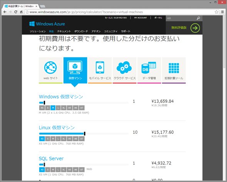Select A5 size for Windows 仮想マシン
This screenshot has width=227, height=182.
tap(70, 108)
